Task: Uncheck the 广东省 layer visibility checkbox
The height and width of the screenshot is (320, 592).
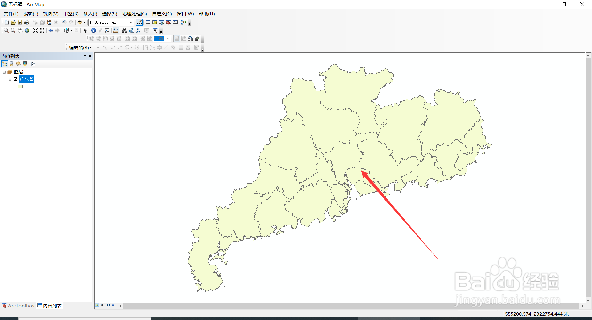Action: (15, 79)
